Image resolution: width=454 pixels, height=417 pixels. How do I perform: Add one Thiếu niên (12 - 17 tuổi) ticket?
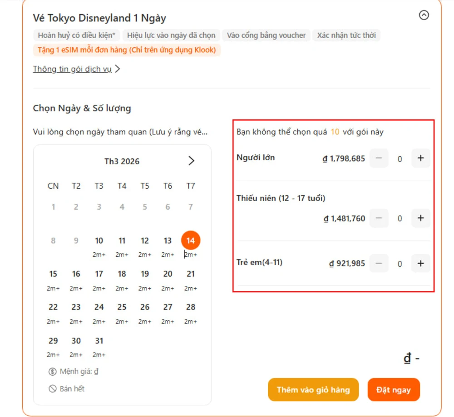tap(420, 218)
